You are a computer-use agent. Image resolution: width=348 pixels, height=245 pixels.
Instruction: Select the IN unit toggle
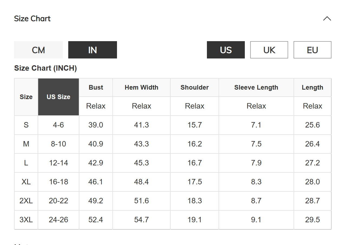tap(93, 50)
